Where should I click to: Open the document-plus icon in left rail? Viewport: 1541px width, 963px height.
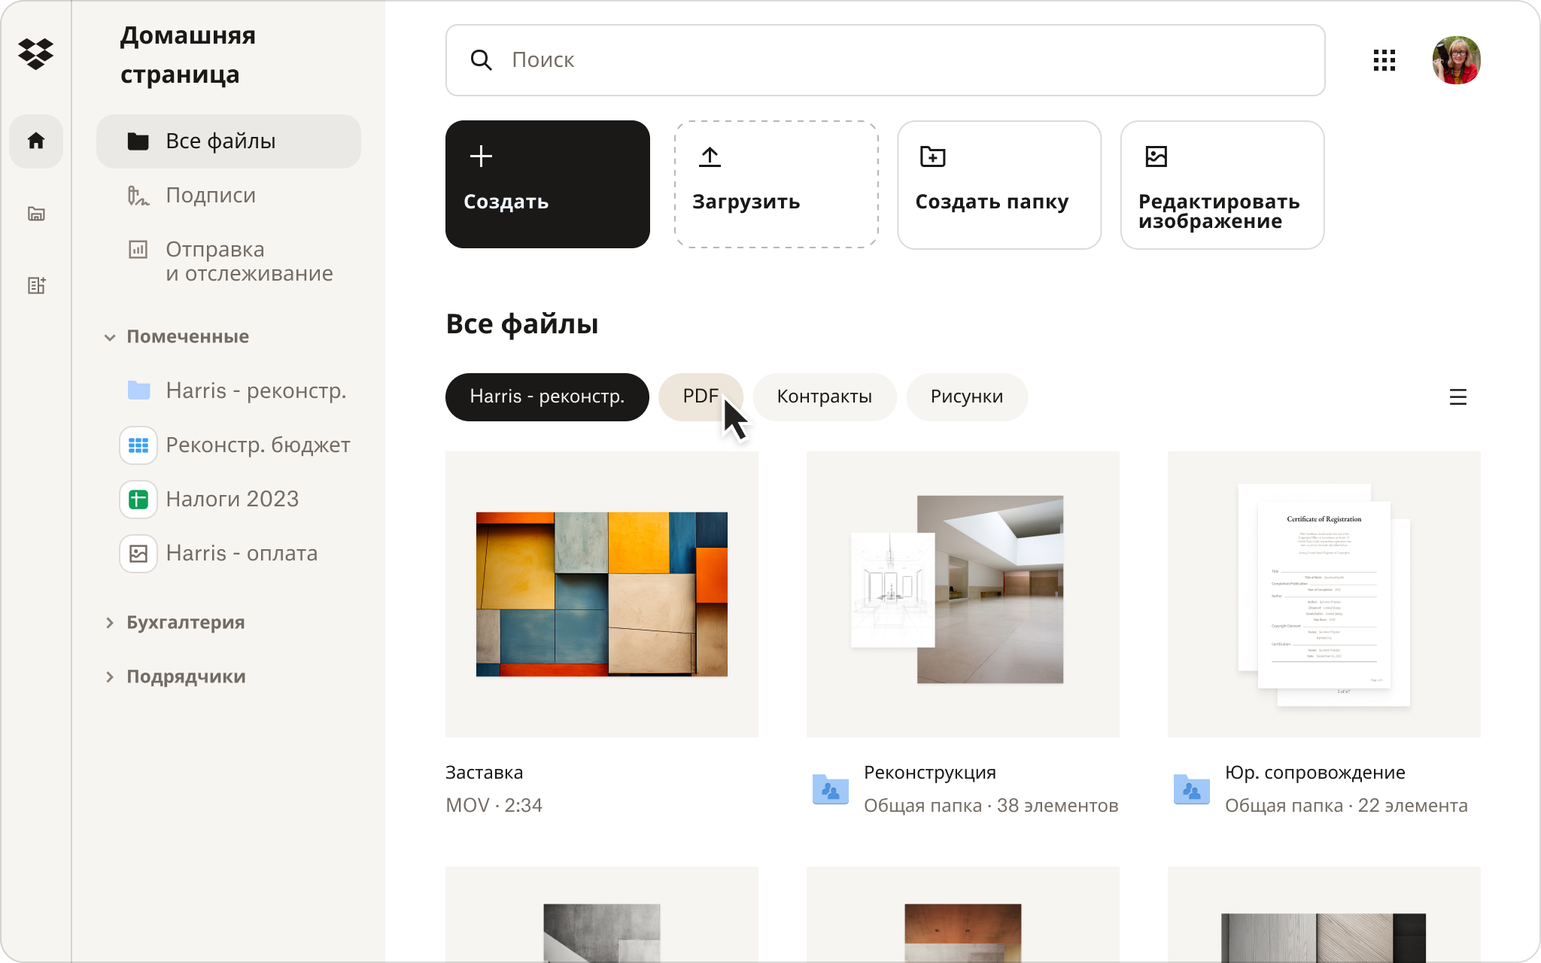pos(36,285)
